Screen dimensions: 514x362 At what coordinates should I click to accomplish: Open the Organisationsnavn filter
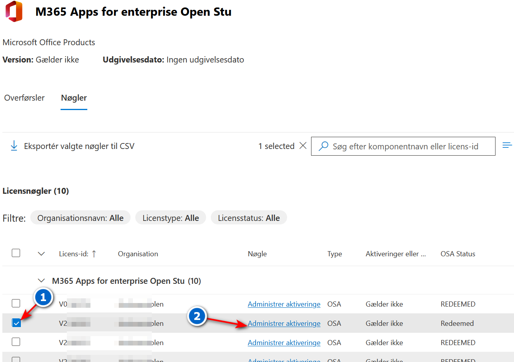pyautogui.click(x=80, y=218)
